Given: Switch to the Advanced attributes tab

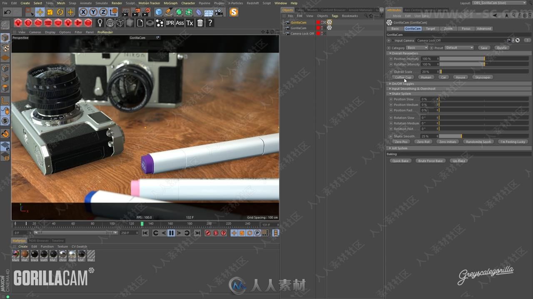Looking at the screenshot, I should pos(483,29).
